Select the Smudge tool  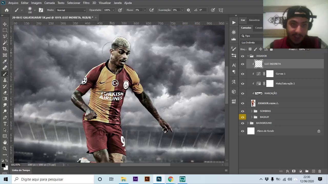pyautogui.click(x=5, y=105)
